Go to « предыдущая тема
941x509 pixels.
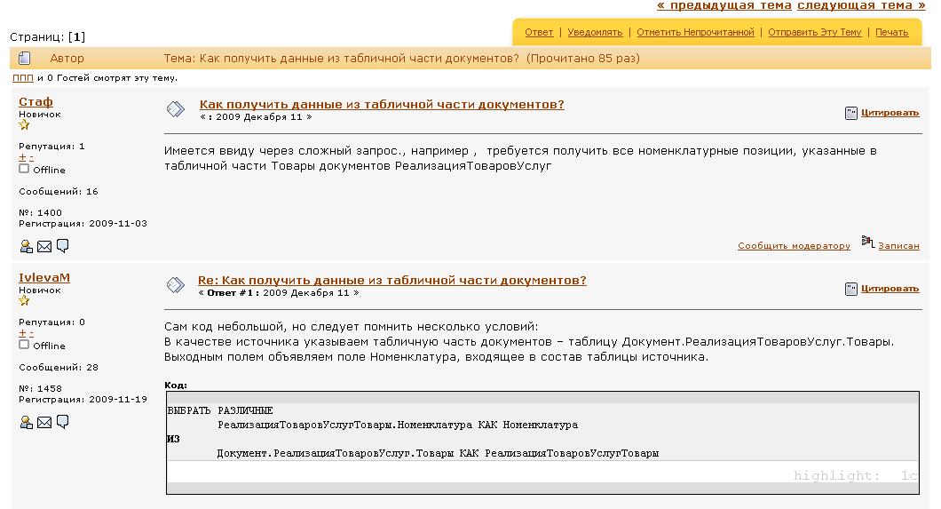(724, 5)
